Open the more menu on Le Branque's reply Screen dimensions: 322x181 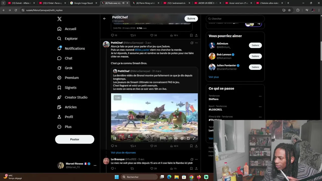point(196,159)
